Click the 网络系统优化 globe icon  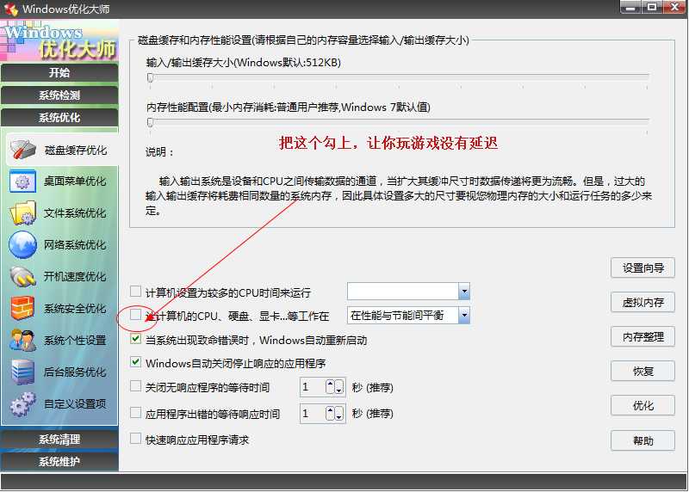click(22, 245)
